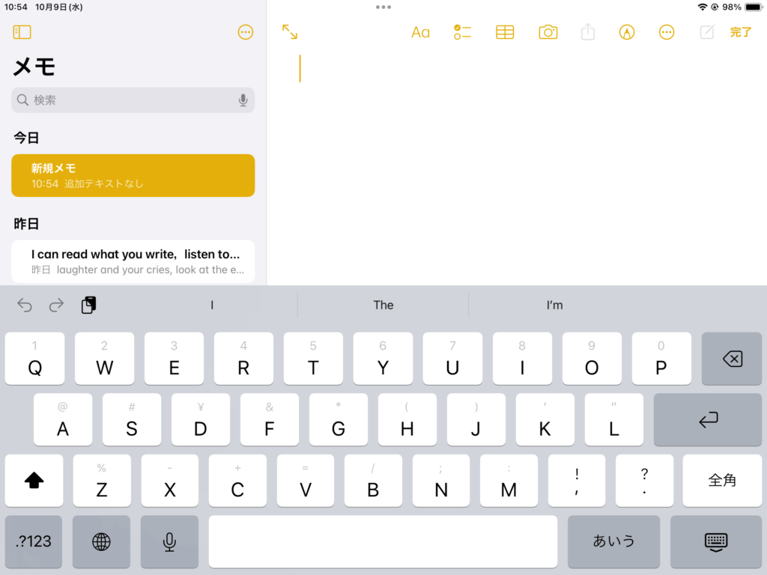Expand note to full screen
767x575 pixels.
point(290,32)
